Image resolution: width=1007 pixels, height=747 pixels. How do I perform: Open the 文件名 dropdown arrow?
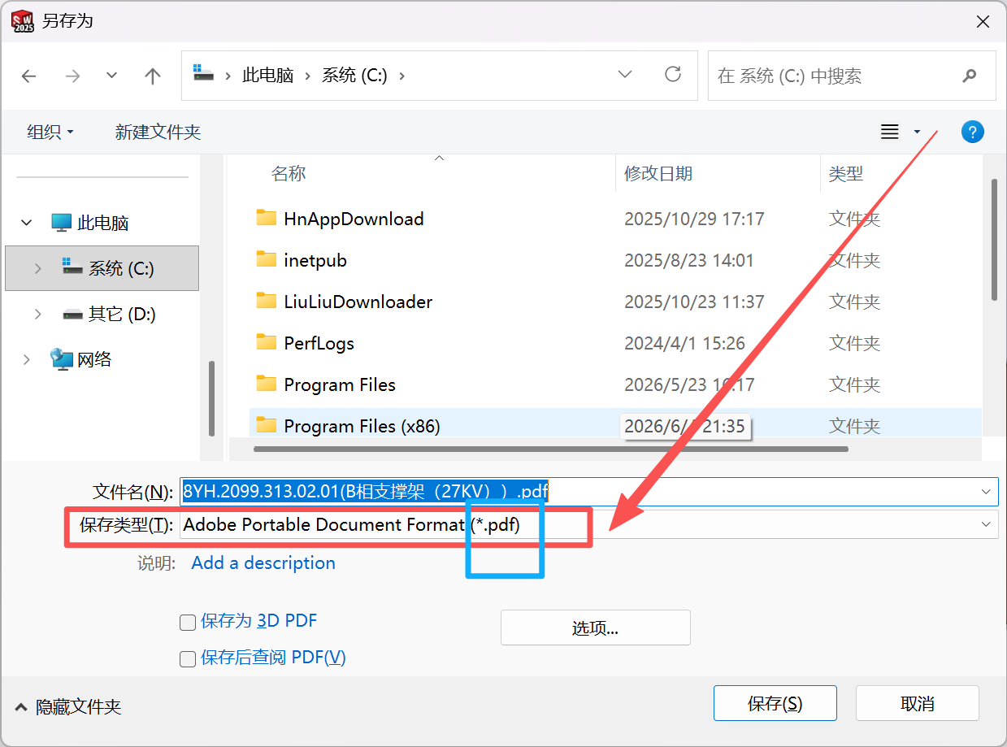[x=987, y=491]
